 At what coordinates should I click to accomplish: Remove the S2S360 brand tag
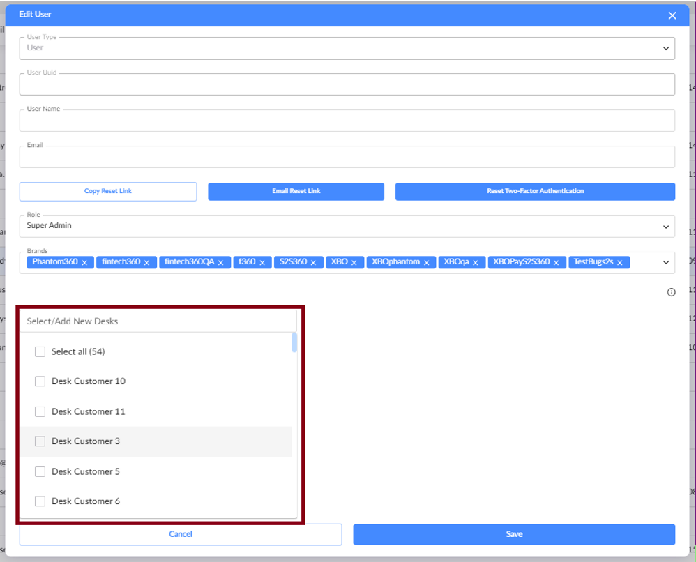click(x=313, y=263)
